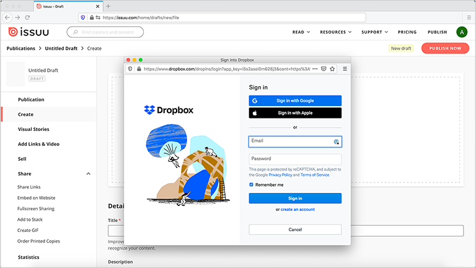Open the RESOURCES dropdown menu

[335, 32]
